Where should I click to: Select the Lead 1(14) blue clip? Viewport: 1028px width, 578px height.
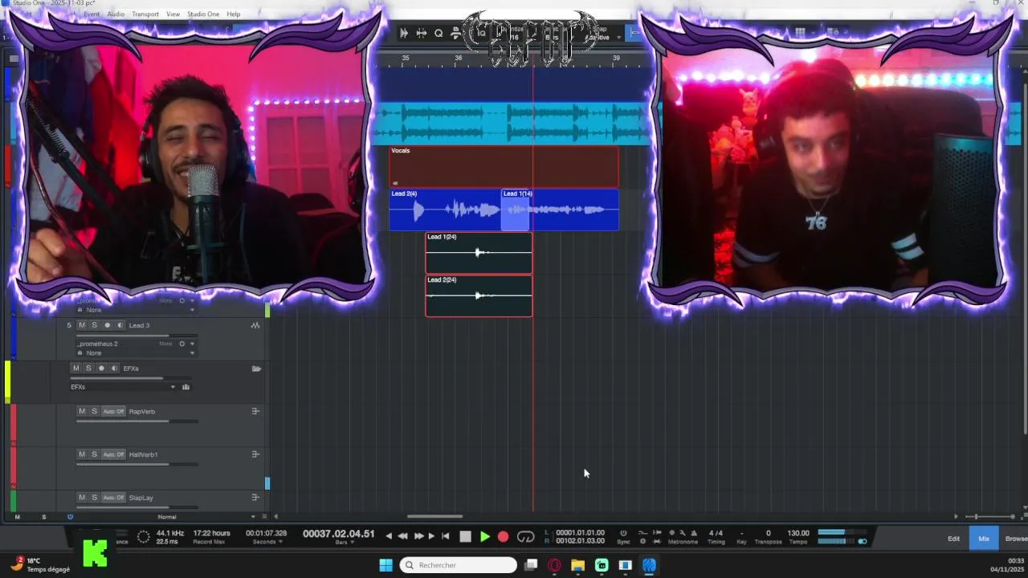click(560, 210)
